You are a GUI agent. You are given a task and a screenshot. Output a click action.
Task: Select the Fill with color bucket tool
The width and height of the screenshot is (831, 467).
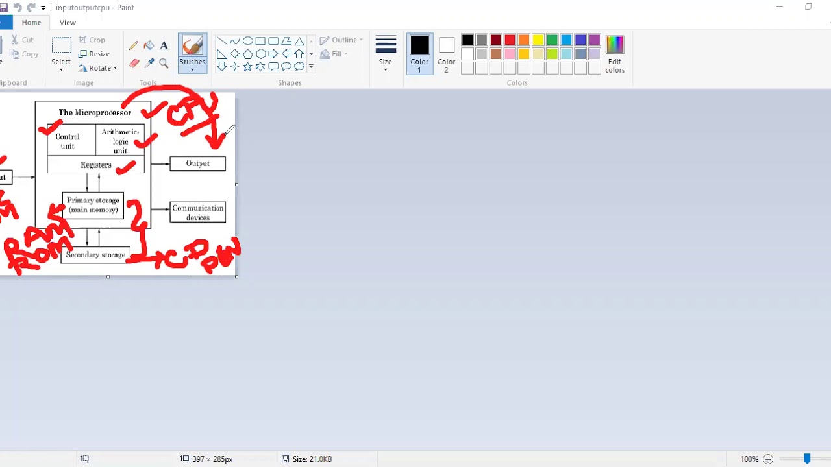[149, 45]
